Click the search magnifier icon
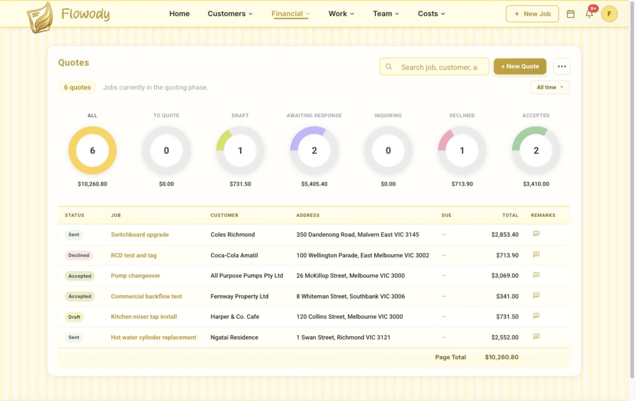This screenshot has width=642, height=401. coord(389,67)
